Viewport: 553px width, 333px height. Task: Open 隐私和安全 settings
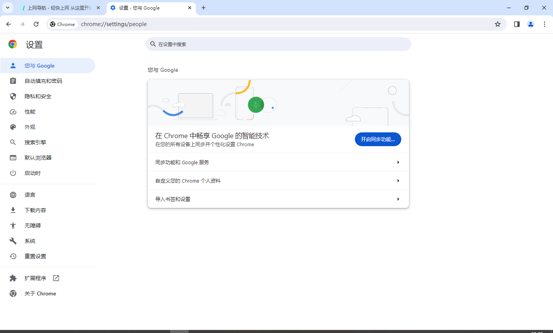coord(48,96)
